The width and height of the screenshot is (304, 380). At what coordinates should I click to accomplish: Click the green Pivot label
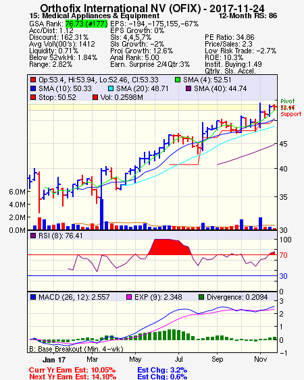288,101
